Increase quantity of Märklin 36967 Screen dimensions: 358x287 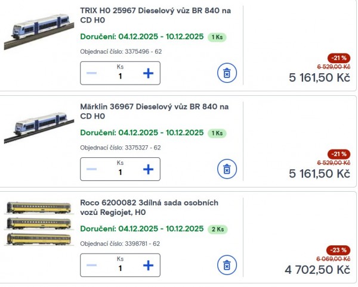pyautogui.click(x=148, y=169)
